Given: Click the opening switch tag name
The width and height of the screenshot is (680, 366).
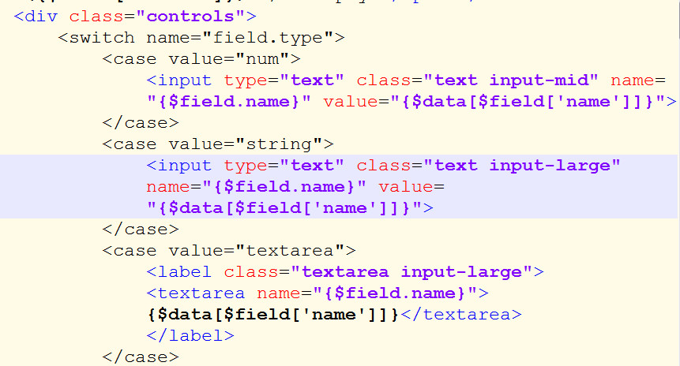Looking at the screenshot, I should [96, 37].
